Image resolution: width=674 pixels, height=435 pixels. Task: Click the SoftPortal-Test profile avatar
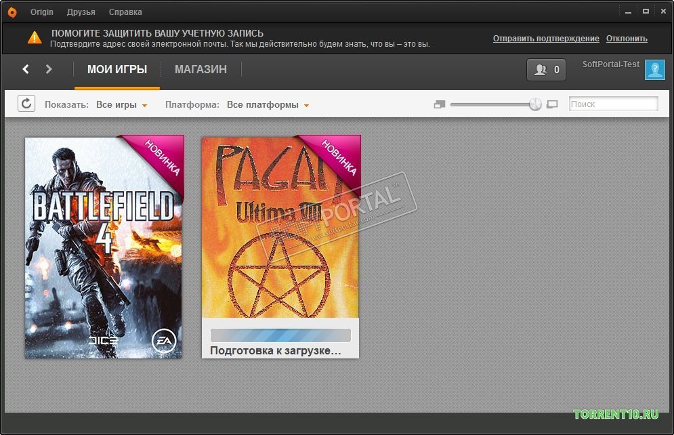pyautogui.click(x=654, y=70)
